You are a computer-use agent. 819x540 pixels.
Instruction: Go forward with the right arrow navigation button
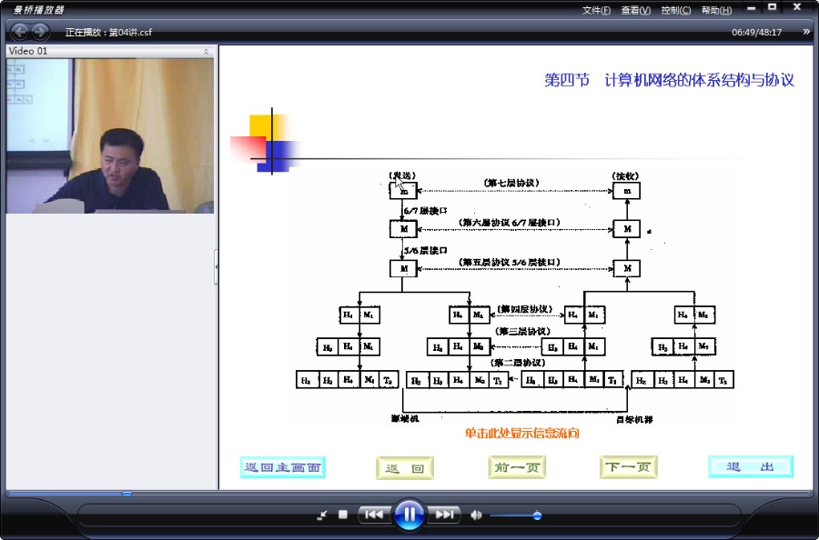(x=40, y=32)
